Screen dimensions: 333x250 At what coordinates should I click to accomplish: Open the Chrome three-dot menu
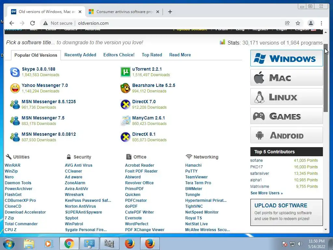321,23
